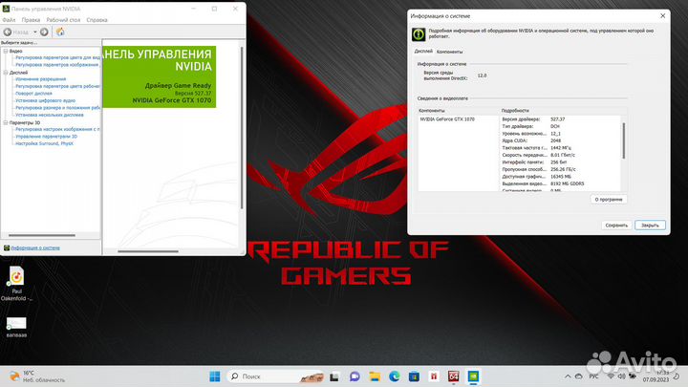Open Изменение разрешения task
Screen dimensions: 688x387
[41, 79]
